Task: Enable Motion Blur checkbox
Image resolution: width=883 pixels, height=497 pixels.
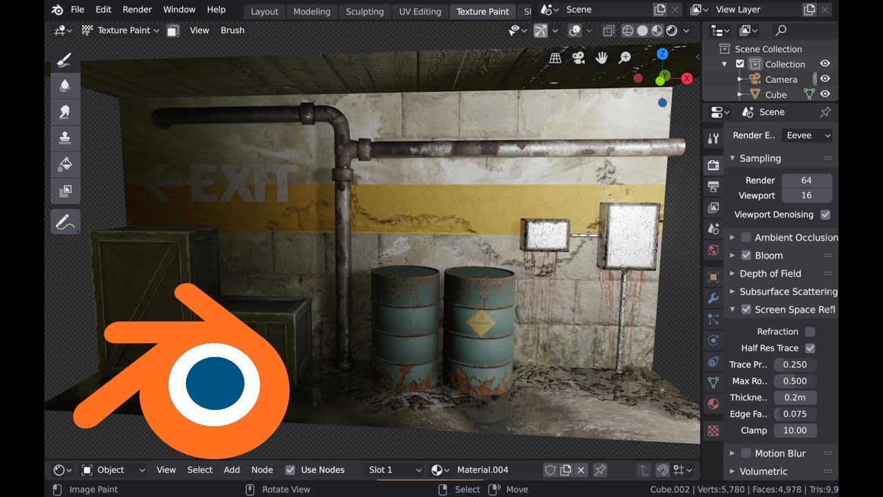Action: click(x=746, y=454)
